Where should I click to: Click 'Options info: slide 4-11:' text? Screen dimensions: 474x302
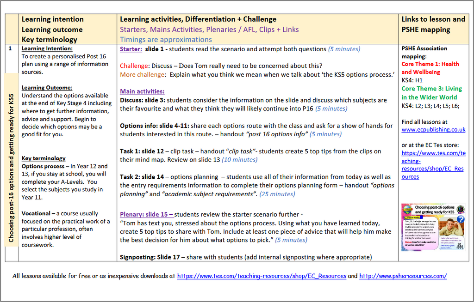[x=155, y=126]
